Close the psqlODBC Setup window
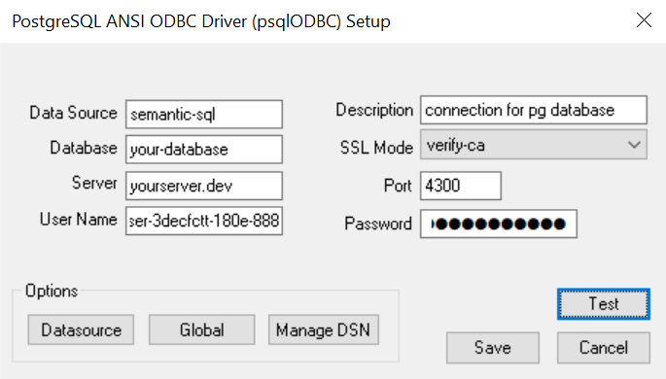 pos(644,20)
